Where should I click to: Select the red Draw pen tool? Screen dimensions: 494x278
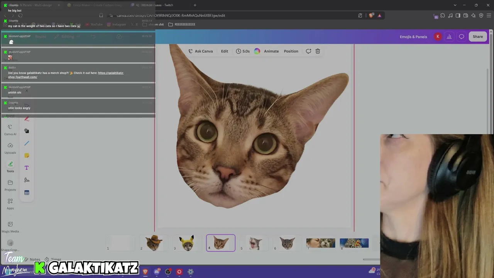(x=27, y=119)
